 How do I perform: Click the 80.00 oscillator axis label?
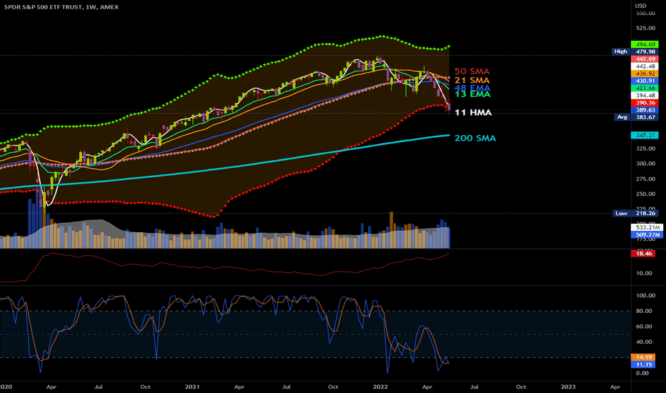[x=644, y=311]
